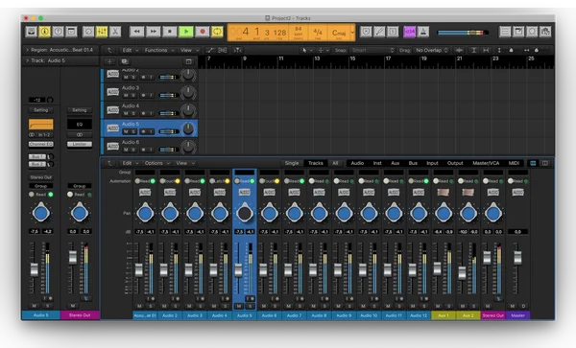Toggle Show Automation button in Tracks toolbar
Screen dimensions: 576x348
pos(209,50)
